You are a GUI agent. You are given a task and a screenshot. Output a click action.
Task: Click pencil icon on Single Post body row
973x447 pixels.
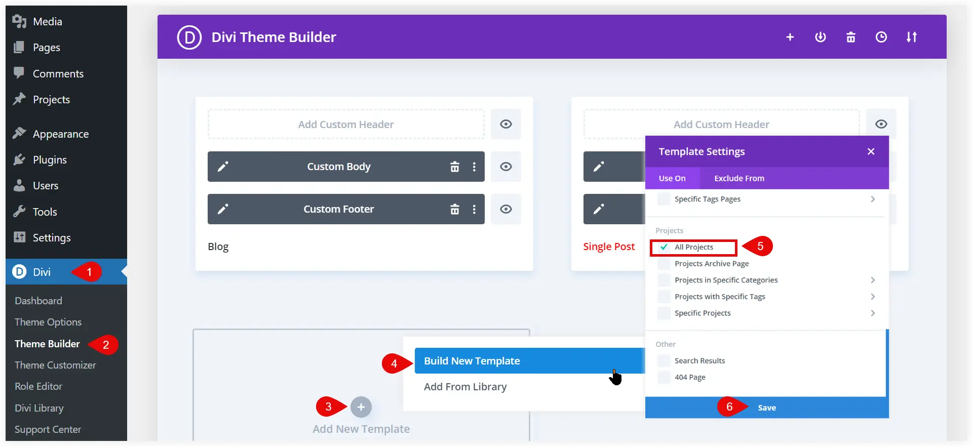(x=599, y=167)
